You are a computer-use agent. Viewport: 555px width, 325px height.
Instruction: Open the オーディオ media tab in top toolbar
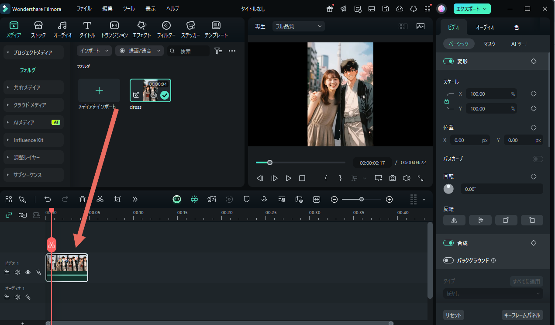(x=63, y=30)
